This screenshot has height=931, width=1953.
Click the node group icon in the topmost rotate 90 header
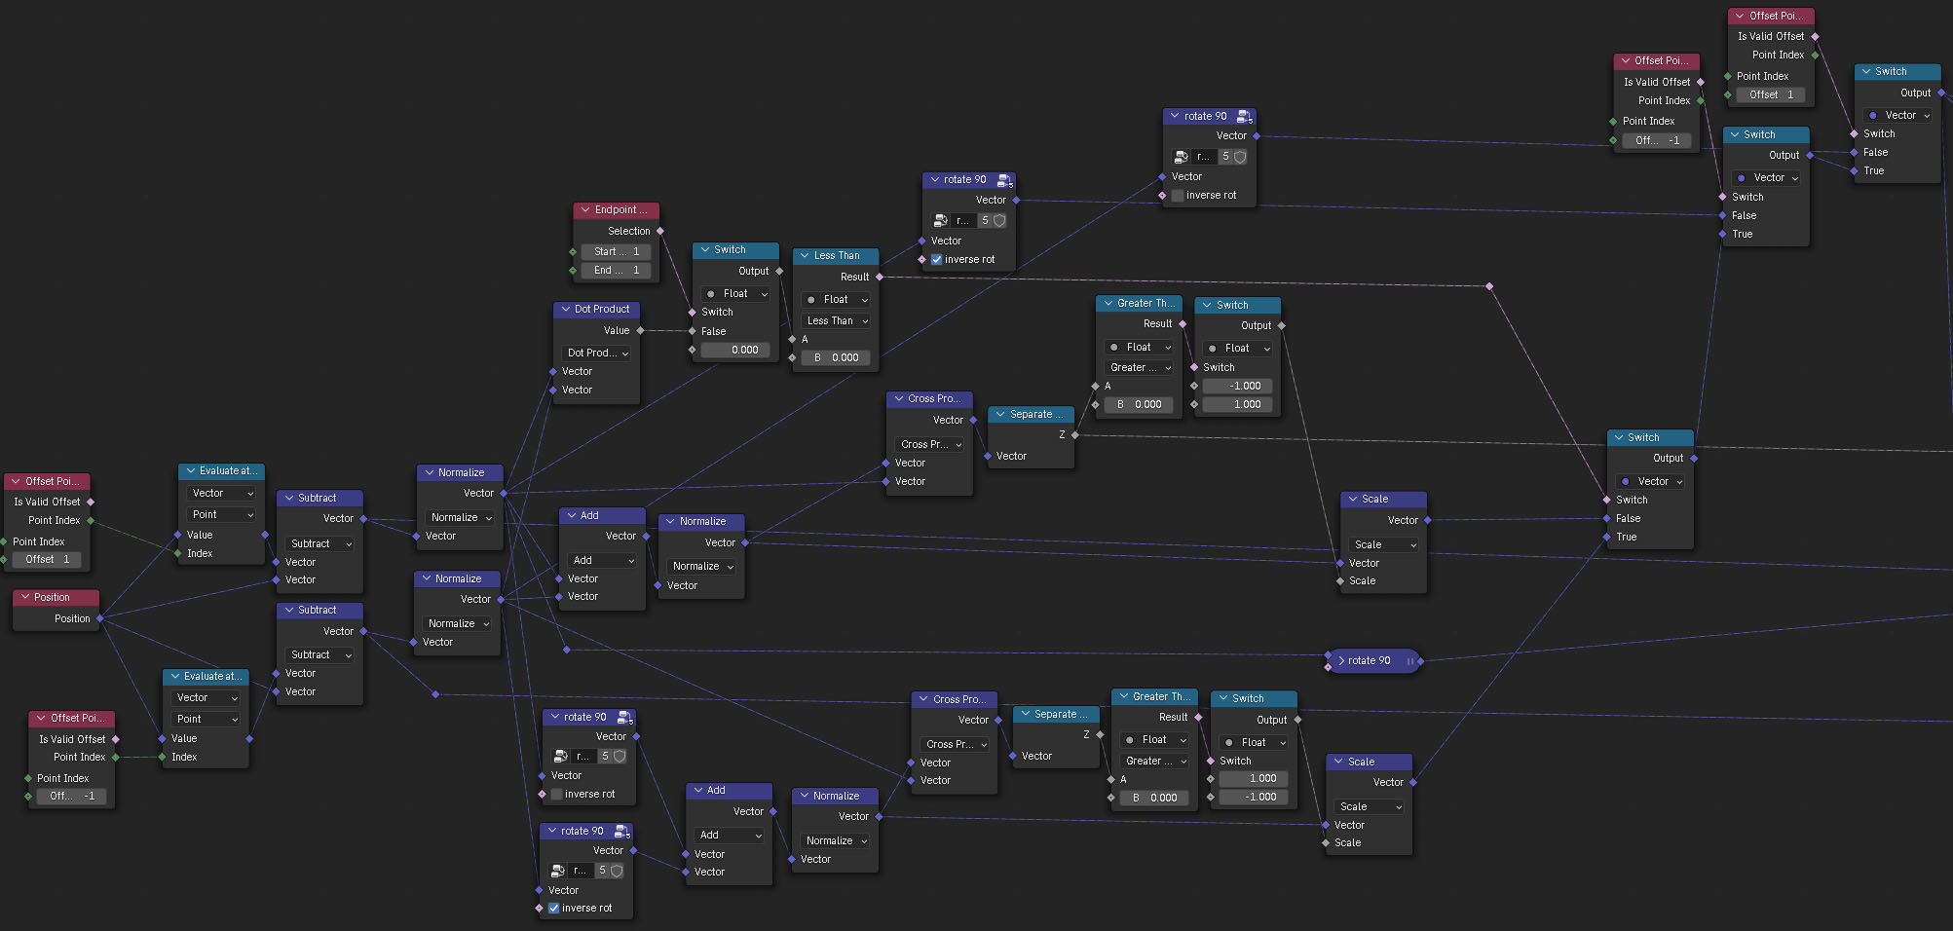click(1244, 116)
